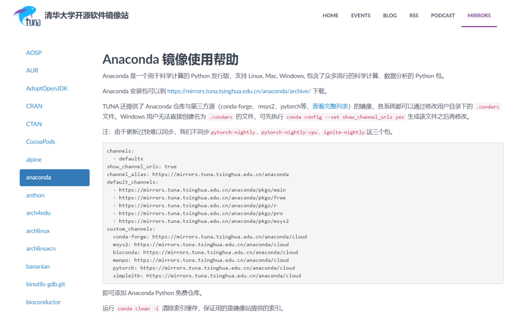Click the 查看完整列表 link
Image resolution: width=516 pixels, height=313 pixels.
click(330, 106)
